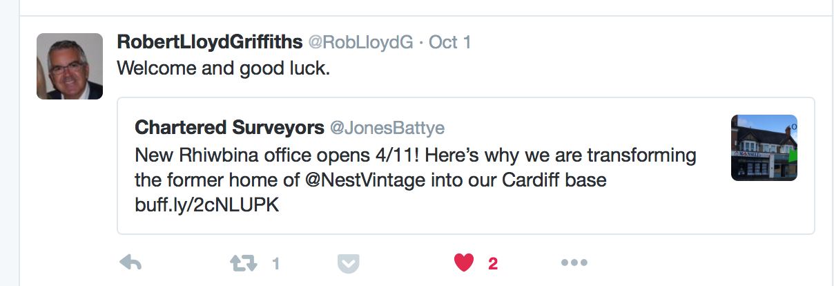
Task: Open the RobertLloydGriffiths display name link
Action: click(209, 42)
